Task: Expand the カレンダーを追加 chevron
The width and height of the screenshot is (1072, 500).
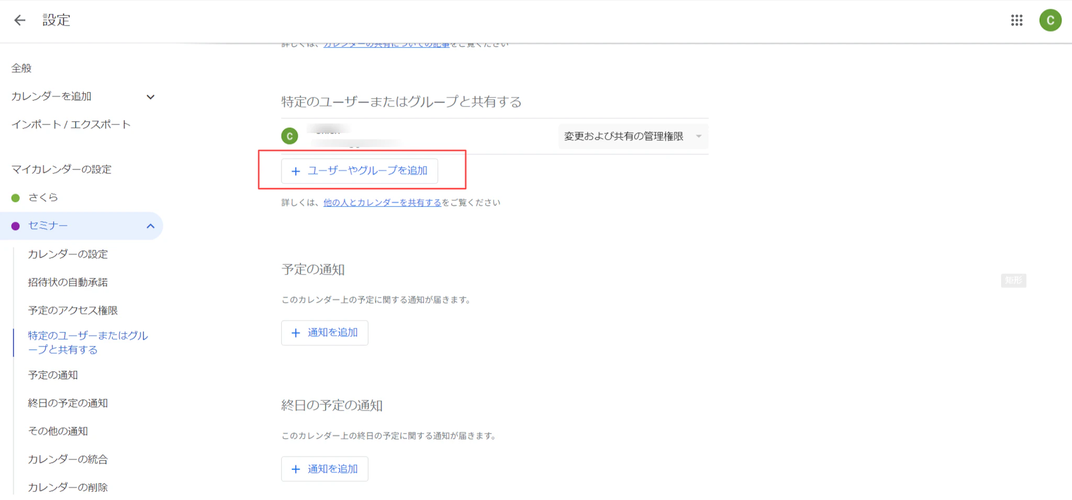Action: (x=150, y=97)
